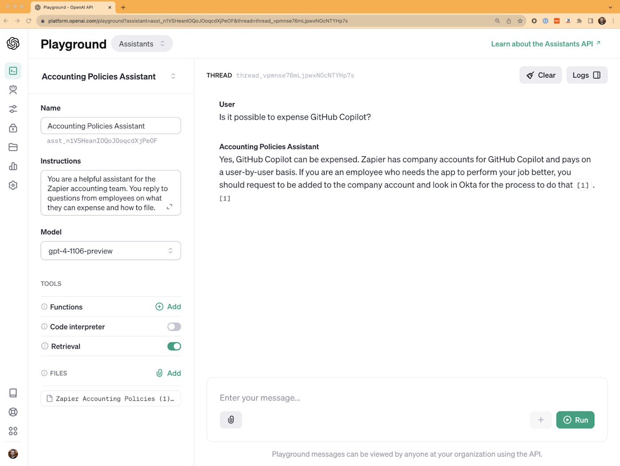
Task: Open Help lifebuoy icon in sidebar
Action: click(x=13, y=412)
